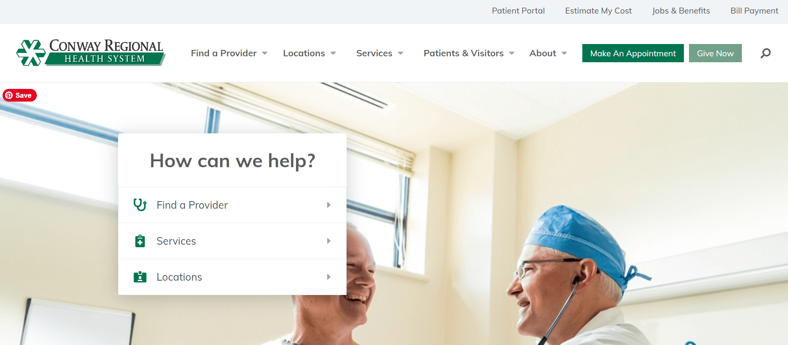Image resolution: width=788 pixels, height=345 pixels.
Task: Open the Patients & Visitors menu
Action: (x=469, y=53)
